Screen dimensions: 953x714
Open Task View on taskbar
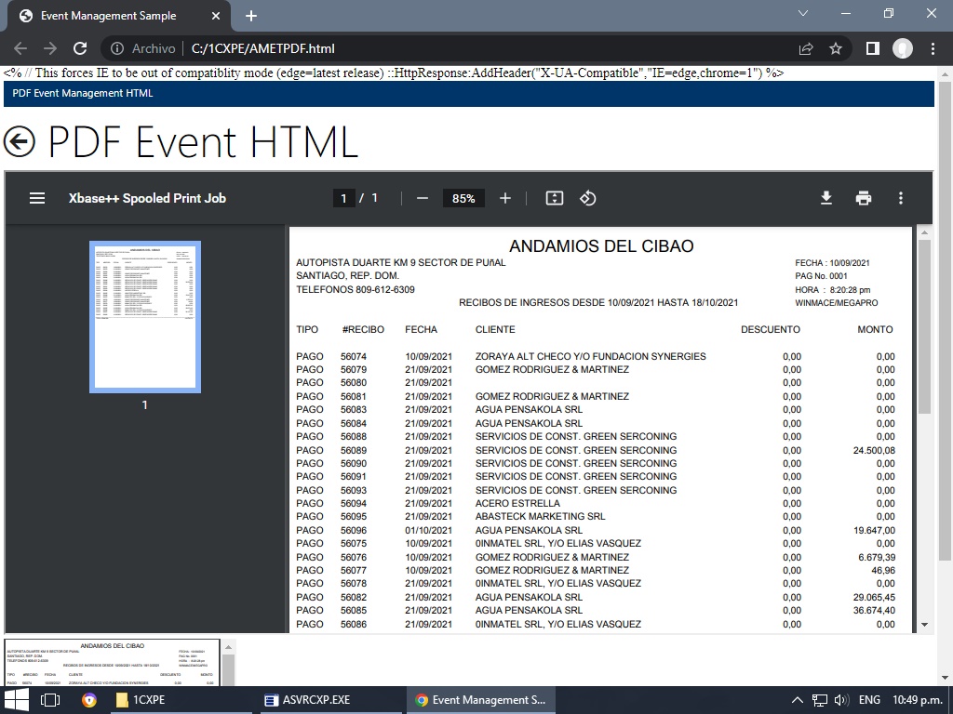tap(50, 700)
